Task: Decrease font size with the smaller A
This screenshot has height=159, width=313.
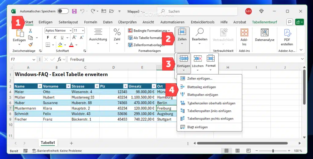Action: point(82,38)
